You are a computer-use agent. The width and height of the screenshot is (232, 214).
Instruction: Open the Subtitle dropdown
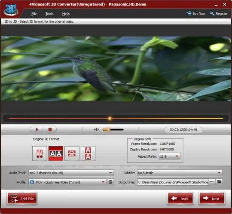point(180,173)
